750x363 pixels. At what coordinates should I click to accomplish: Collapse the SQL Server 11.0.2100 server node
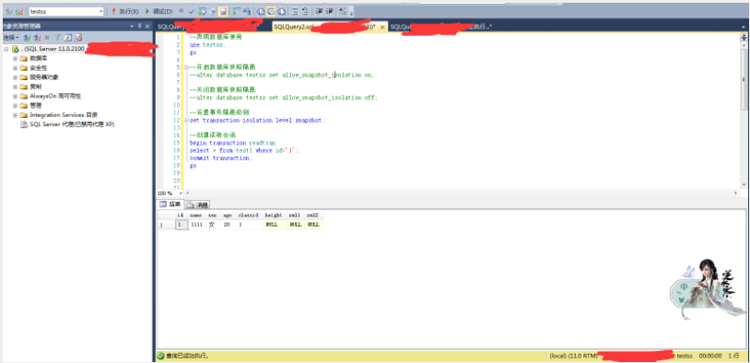point(6,49)
